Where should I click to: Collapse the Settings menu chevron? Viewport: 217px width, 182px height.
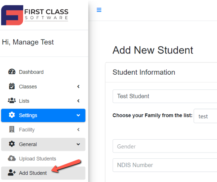click(x=78, y=115)
